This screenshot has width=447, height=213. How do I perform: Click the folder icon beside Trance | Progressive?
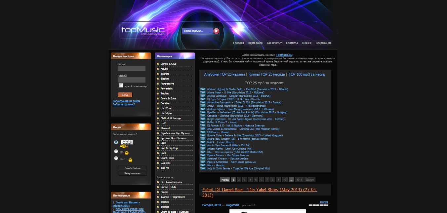pyautogui.click(x=158, y=197)
